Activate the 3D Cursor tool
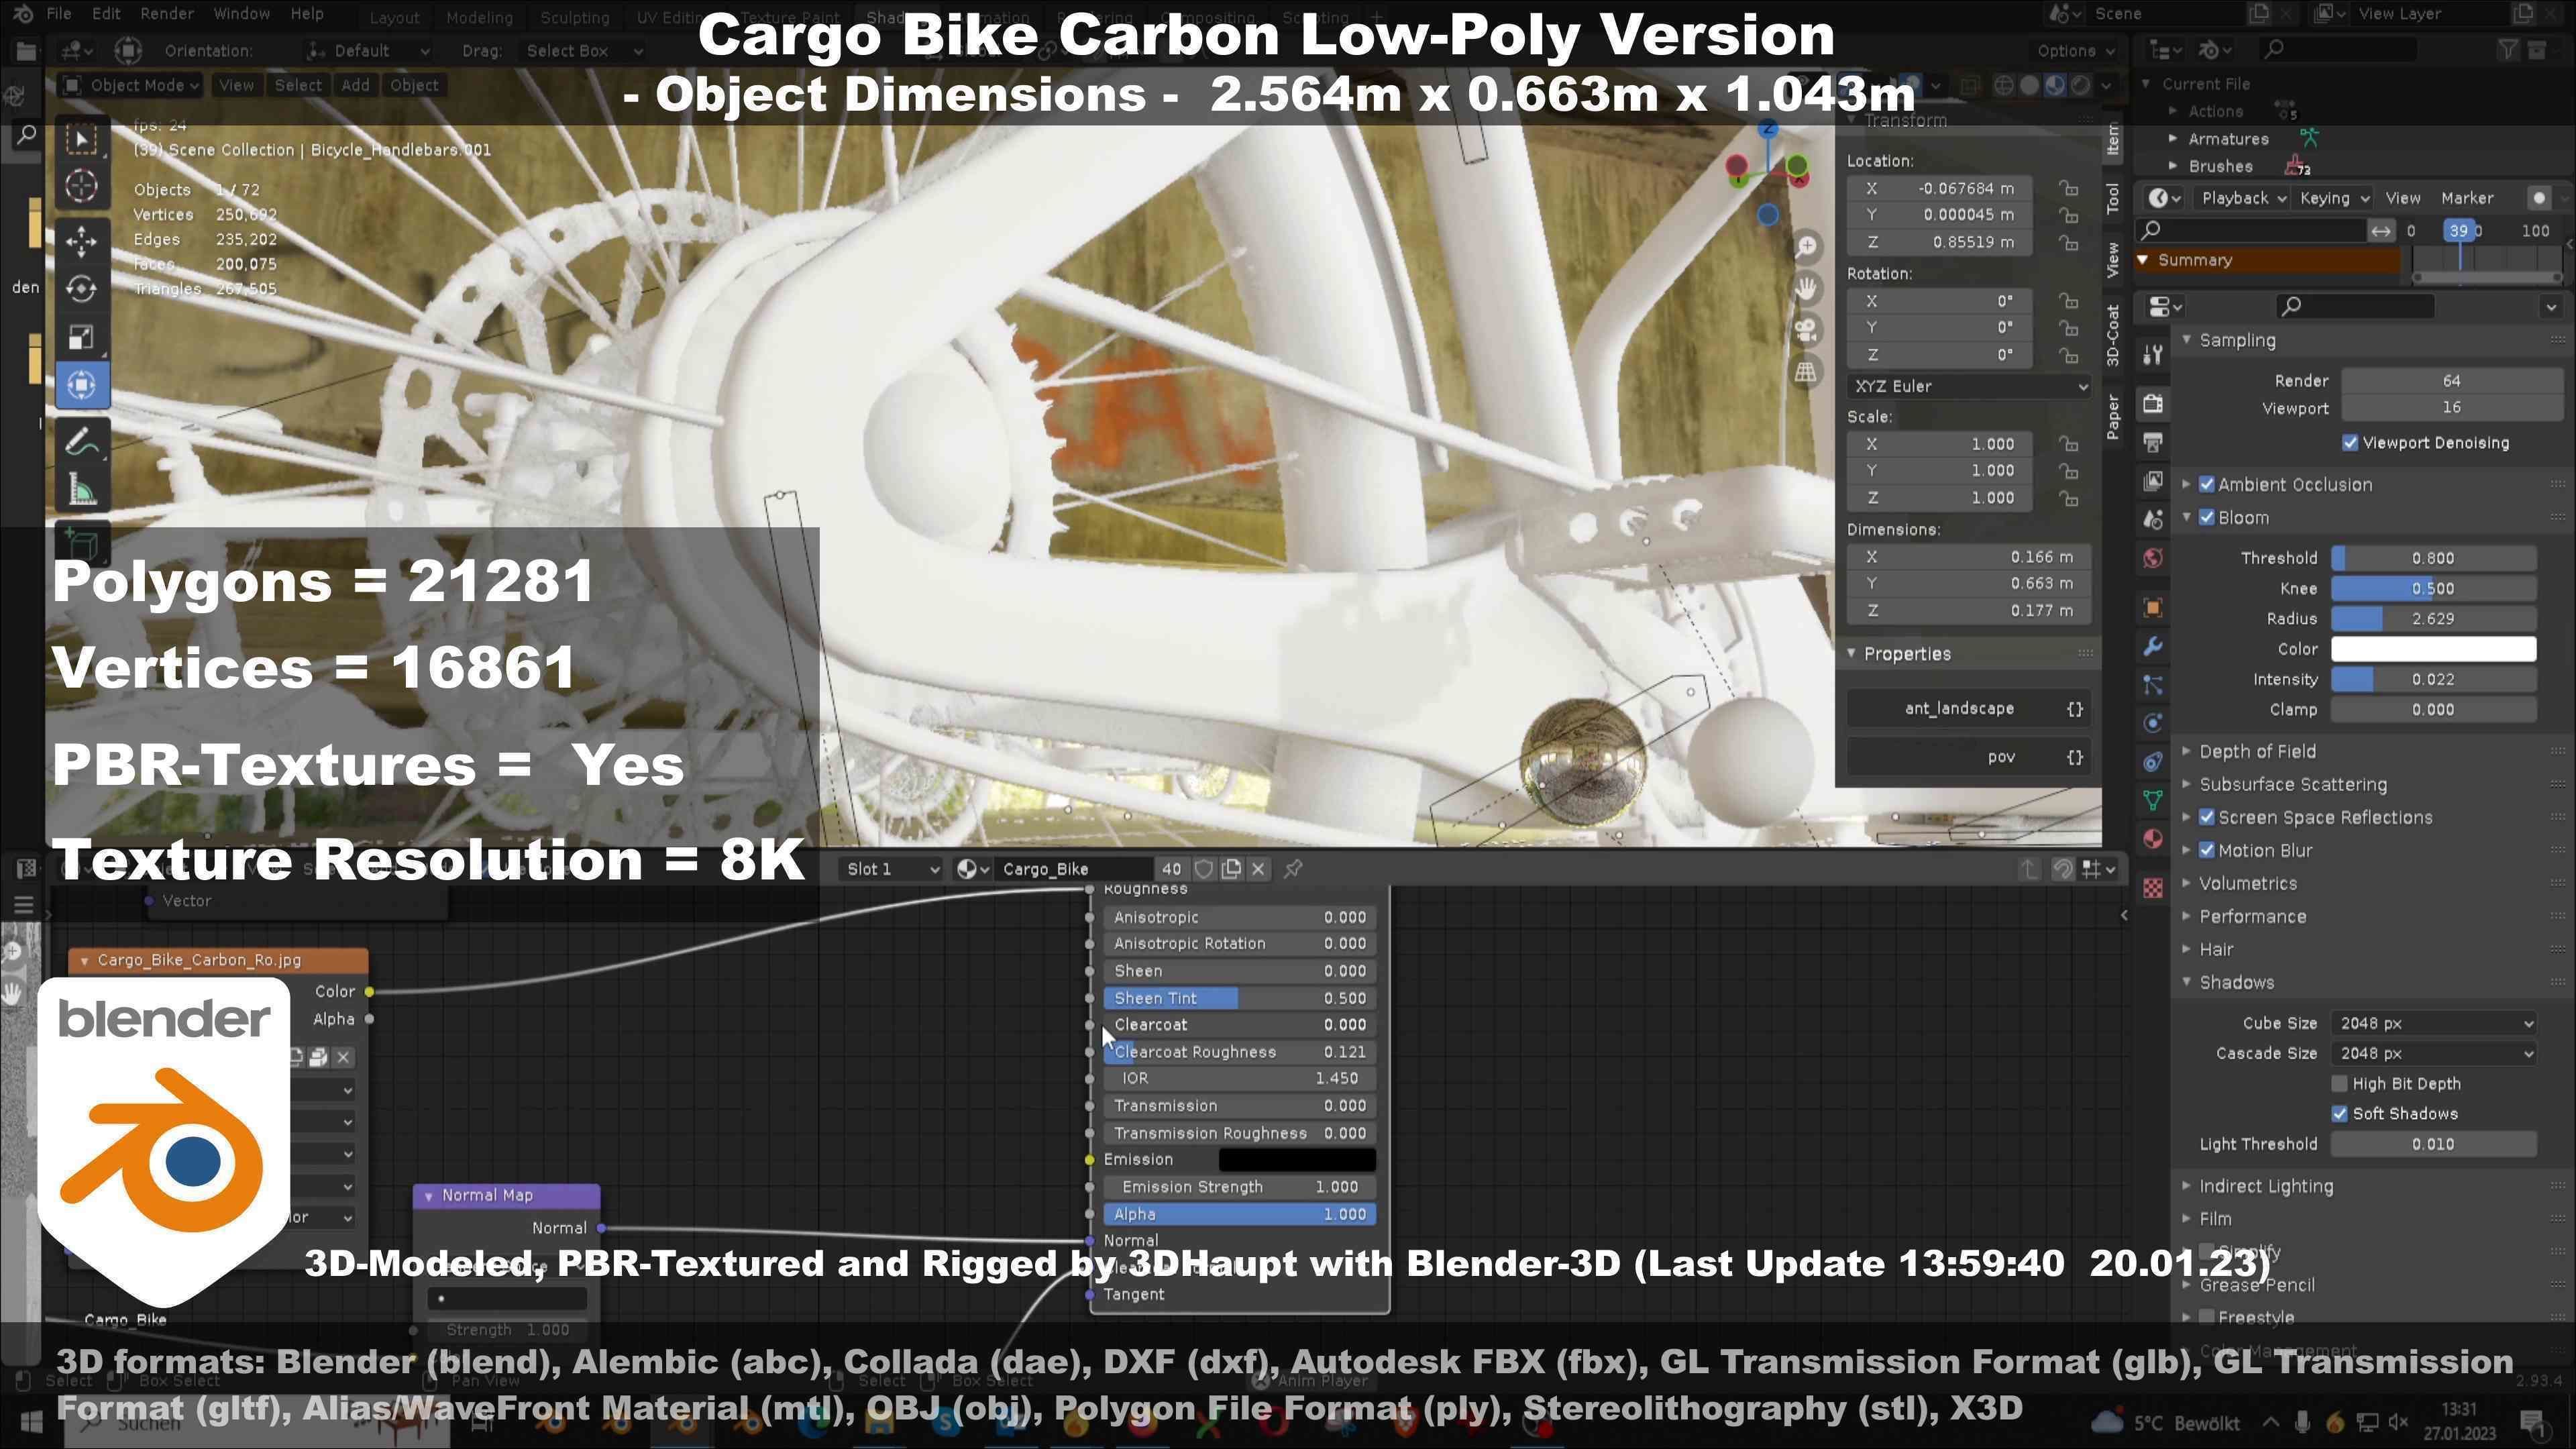 pyautogui.click(x=82, y=187)
